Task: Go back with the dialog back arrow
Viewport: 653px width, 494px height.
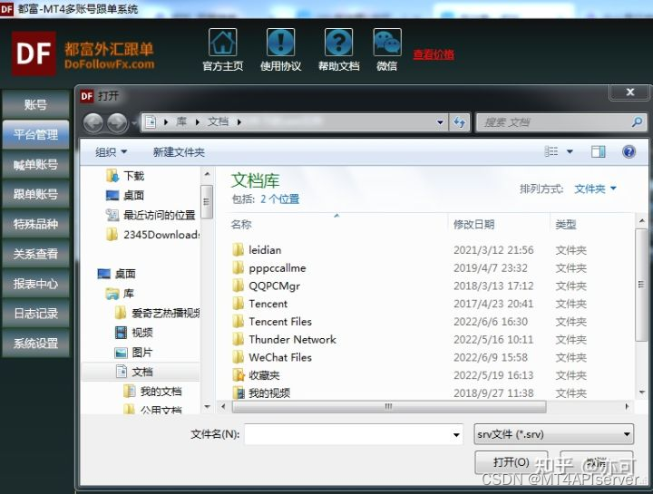Action: pos(93,123)
